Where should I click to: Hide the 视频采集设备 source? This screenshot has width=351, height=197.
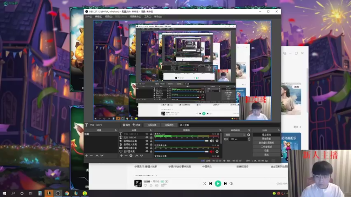(147, 148)
